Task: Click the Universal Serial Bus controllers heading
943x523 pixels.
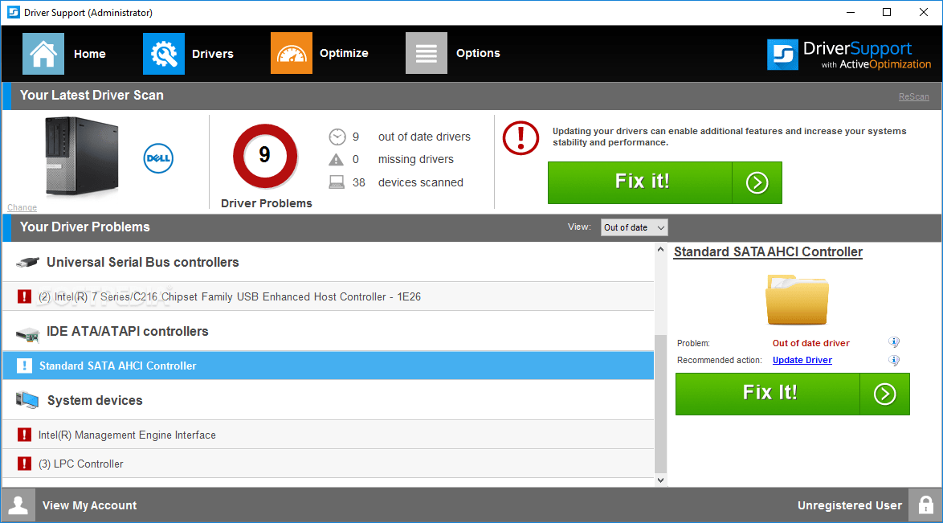Action: tap(142, 263)
